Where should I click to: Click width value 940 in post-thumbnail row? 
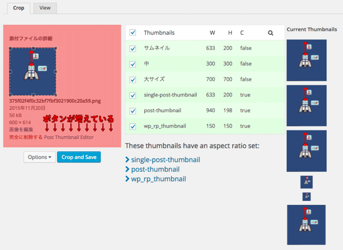210,110
